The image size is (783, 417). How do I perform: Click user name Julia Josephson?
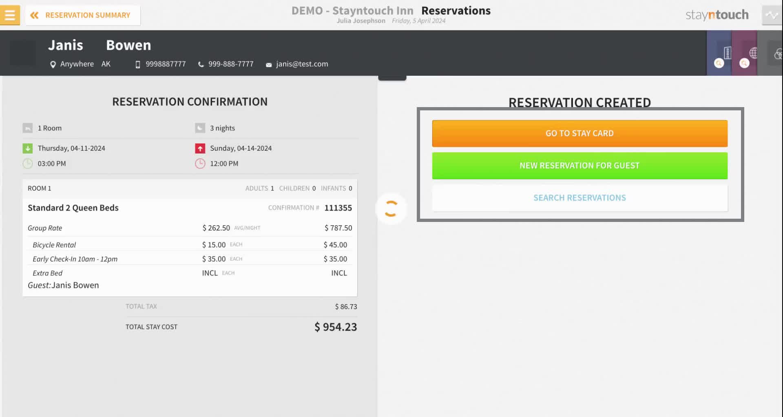click(x=361, y=21)
